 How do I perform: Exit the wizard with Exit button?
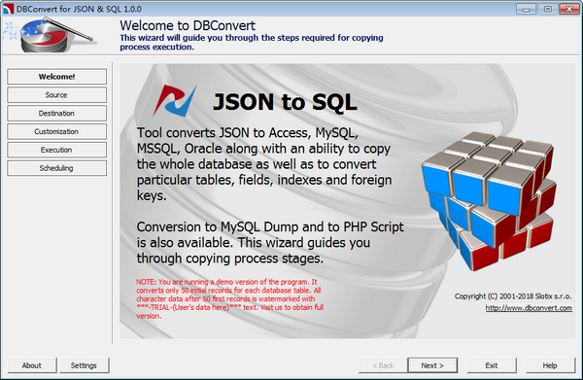coord(492,365)
